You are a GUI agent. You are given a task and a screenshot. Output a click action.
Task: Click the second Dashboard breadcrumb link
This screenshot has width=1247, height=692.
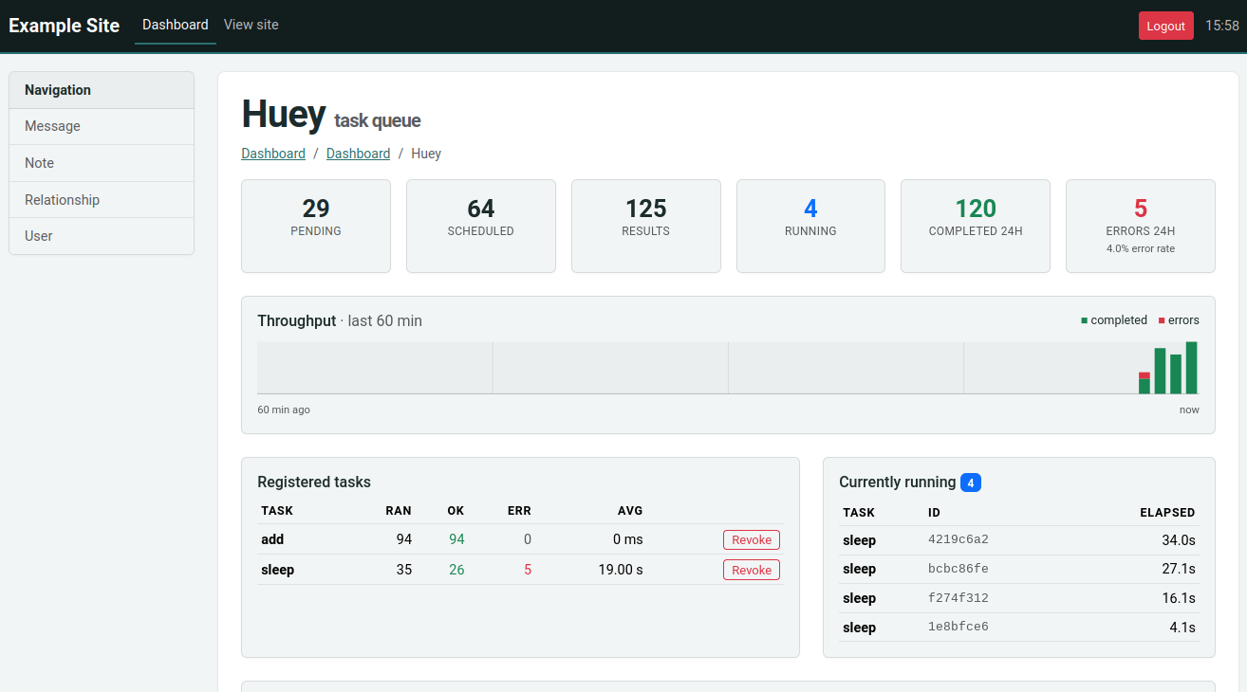[358, 154]
